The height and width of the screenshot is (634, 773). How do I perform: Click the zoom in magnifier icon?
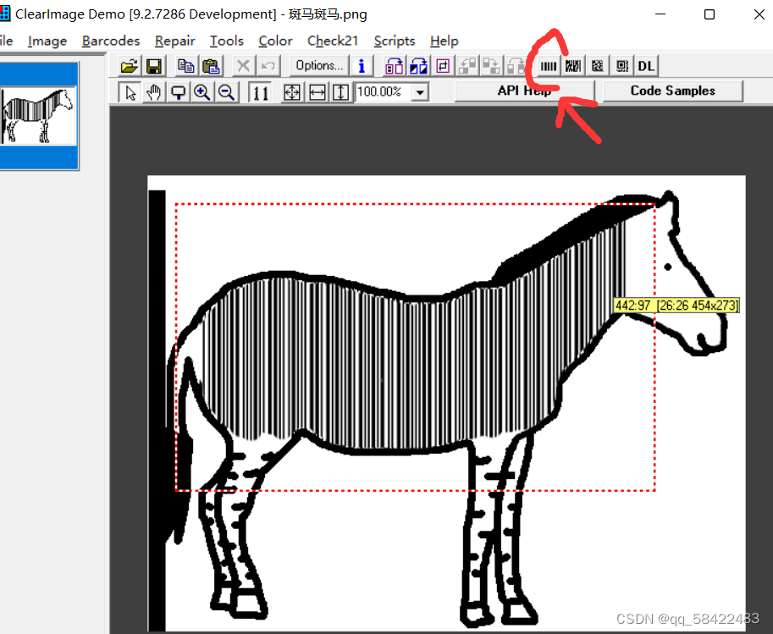point(202,92)
